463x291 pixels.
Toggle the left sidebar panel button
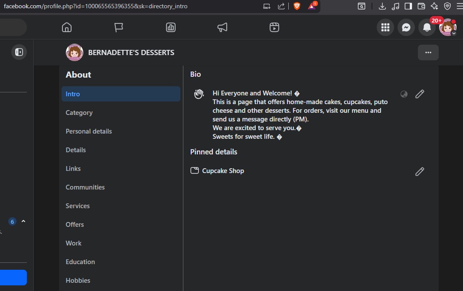[19, 52]
